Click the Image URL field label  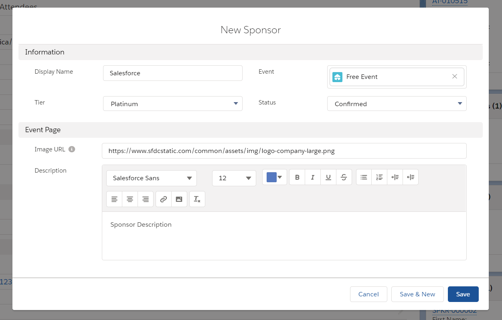[50, 149]
